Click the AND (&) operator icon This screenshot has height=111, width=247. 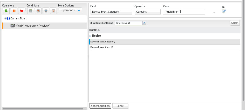6,11
